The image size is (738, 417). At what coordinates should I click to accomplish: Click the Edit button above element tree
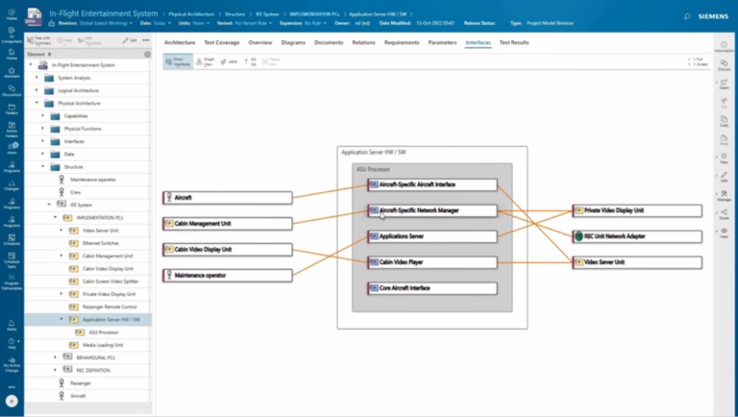pyautogui.click(x=131, y=42)
